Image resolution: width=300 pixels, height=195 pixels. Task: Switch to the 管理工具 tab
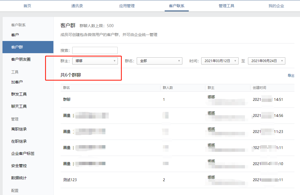(x=226, y=6)
